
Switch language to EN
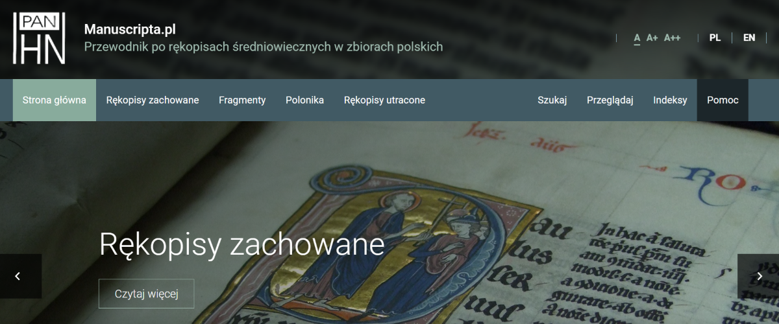[749, 38]
